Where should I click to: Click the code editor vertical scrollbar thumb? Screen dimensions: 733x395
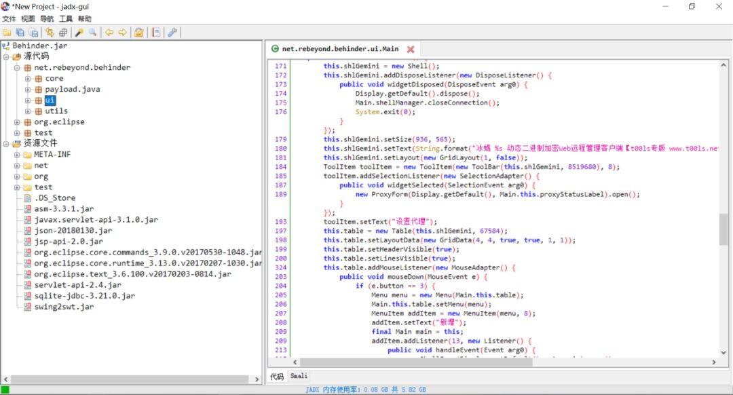(725, 229)
